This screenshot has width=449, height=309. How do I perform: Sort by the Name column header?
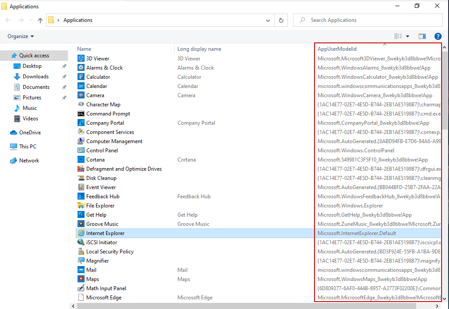point(84,49)
